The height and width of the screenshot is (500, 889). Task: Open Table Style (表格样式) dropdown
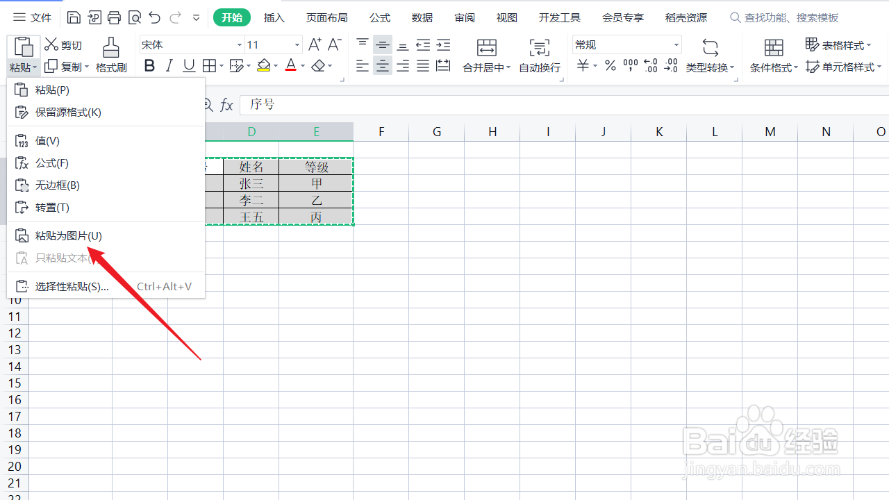tap(838, 45)
